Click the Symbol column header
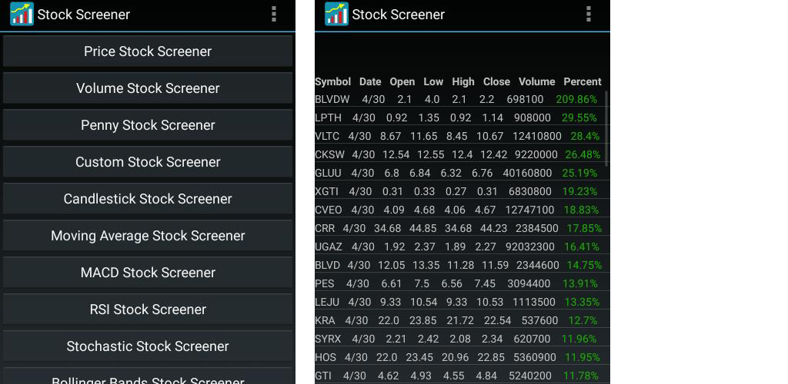This screenshot has height=384, width=788. coord(332,81)
